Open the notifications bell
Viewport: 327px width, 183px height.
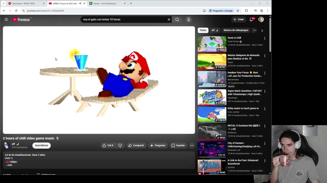(251, 19)
